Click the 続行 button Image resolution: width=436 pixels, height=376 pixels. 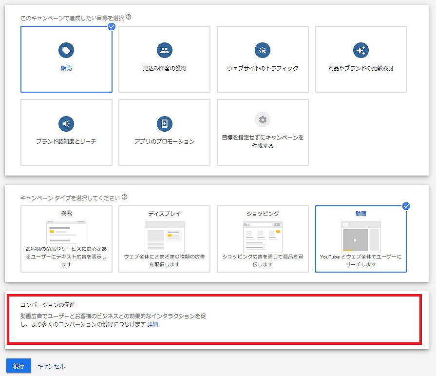click(x=19, y=366)
